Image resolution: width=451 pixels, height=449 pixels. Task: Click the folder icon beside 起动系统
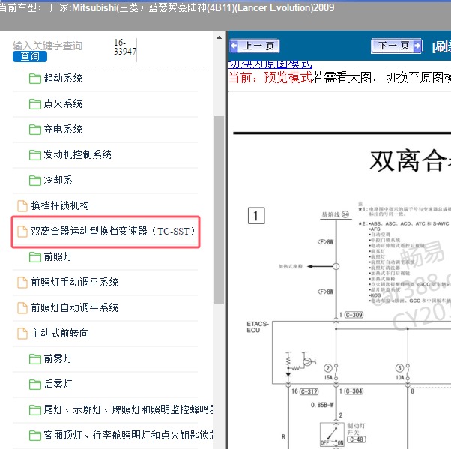point(34,79)
